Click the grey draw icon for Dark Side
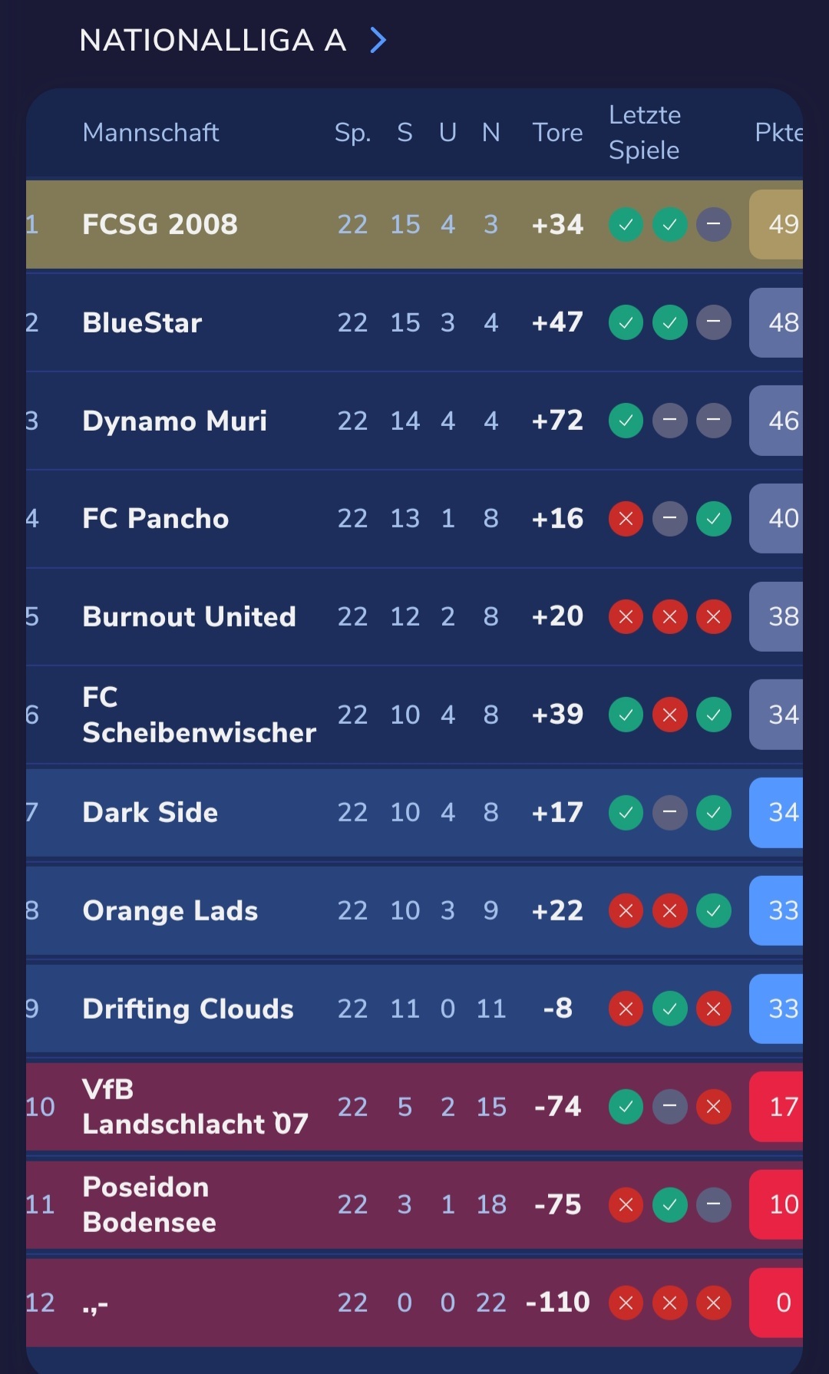This screenshot has height=1374, width=829. pyautogui.click(x=669, y=813)
